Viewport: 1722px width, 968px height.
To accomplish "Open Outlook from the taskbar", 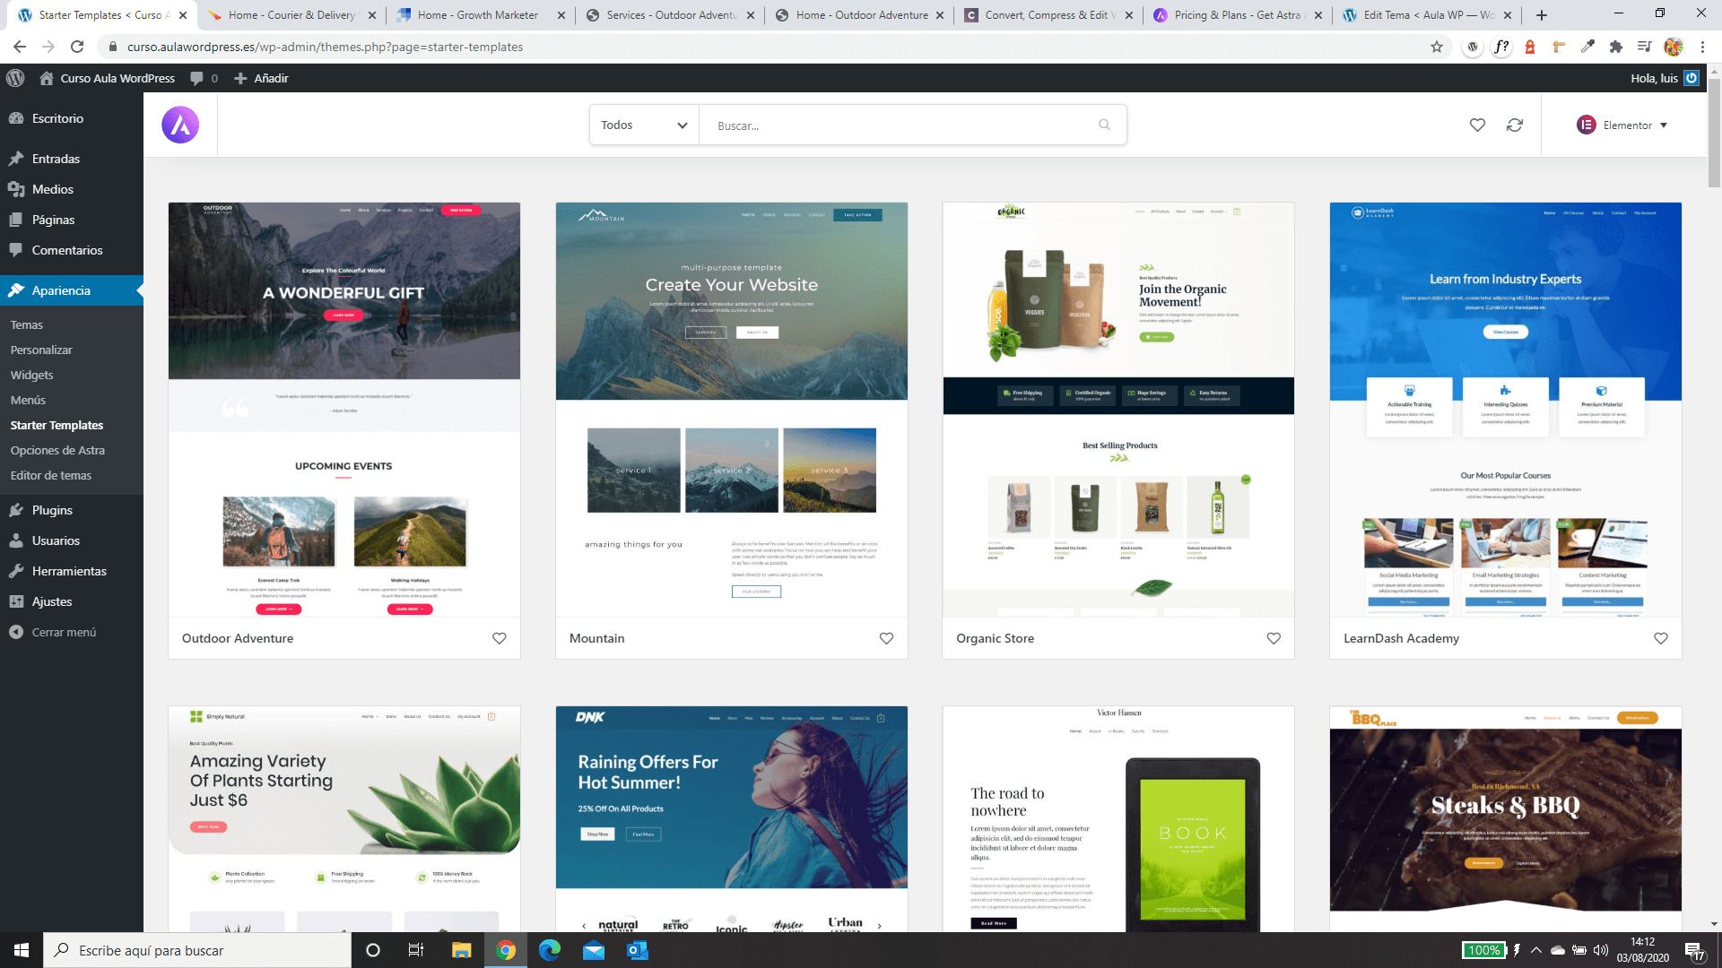I will pos(637,950).
